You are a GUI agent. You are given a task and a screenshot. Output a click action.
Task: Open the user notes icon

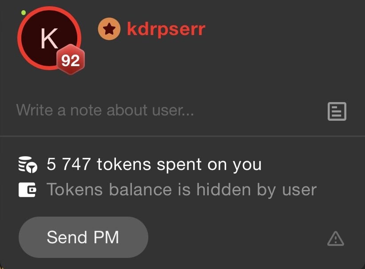(x=337, y=111)
